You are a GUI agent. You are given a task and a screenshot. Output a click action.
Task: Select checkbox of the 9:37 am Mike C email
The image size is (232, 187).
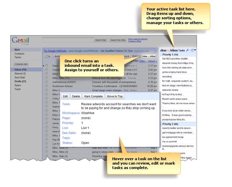point(47,90)
